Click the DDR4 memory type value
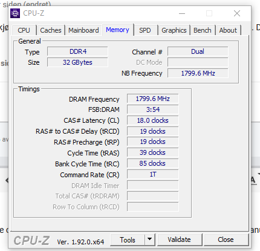 click(x=77, y=51)
